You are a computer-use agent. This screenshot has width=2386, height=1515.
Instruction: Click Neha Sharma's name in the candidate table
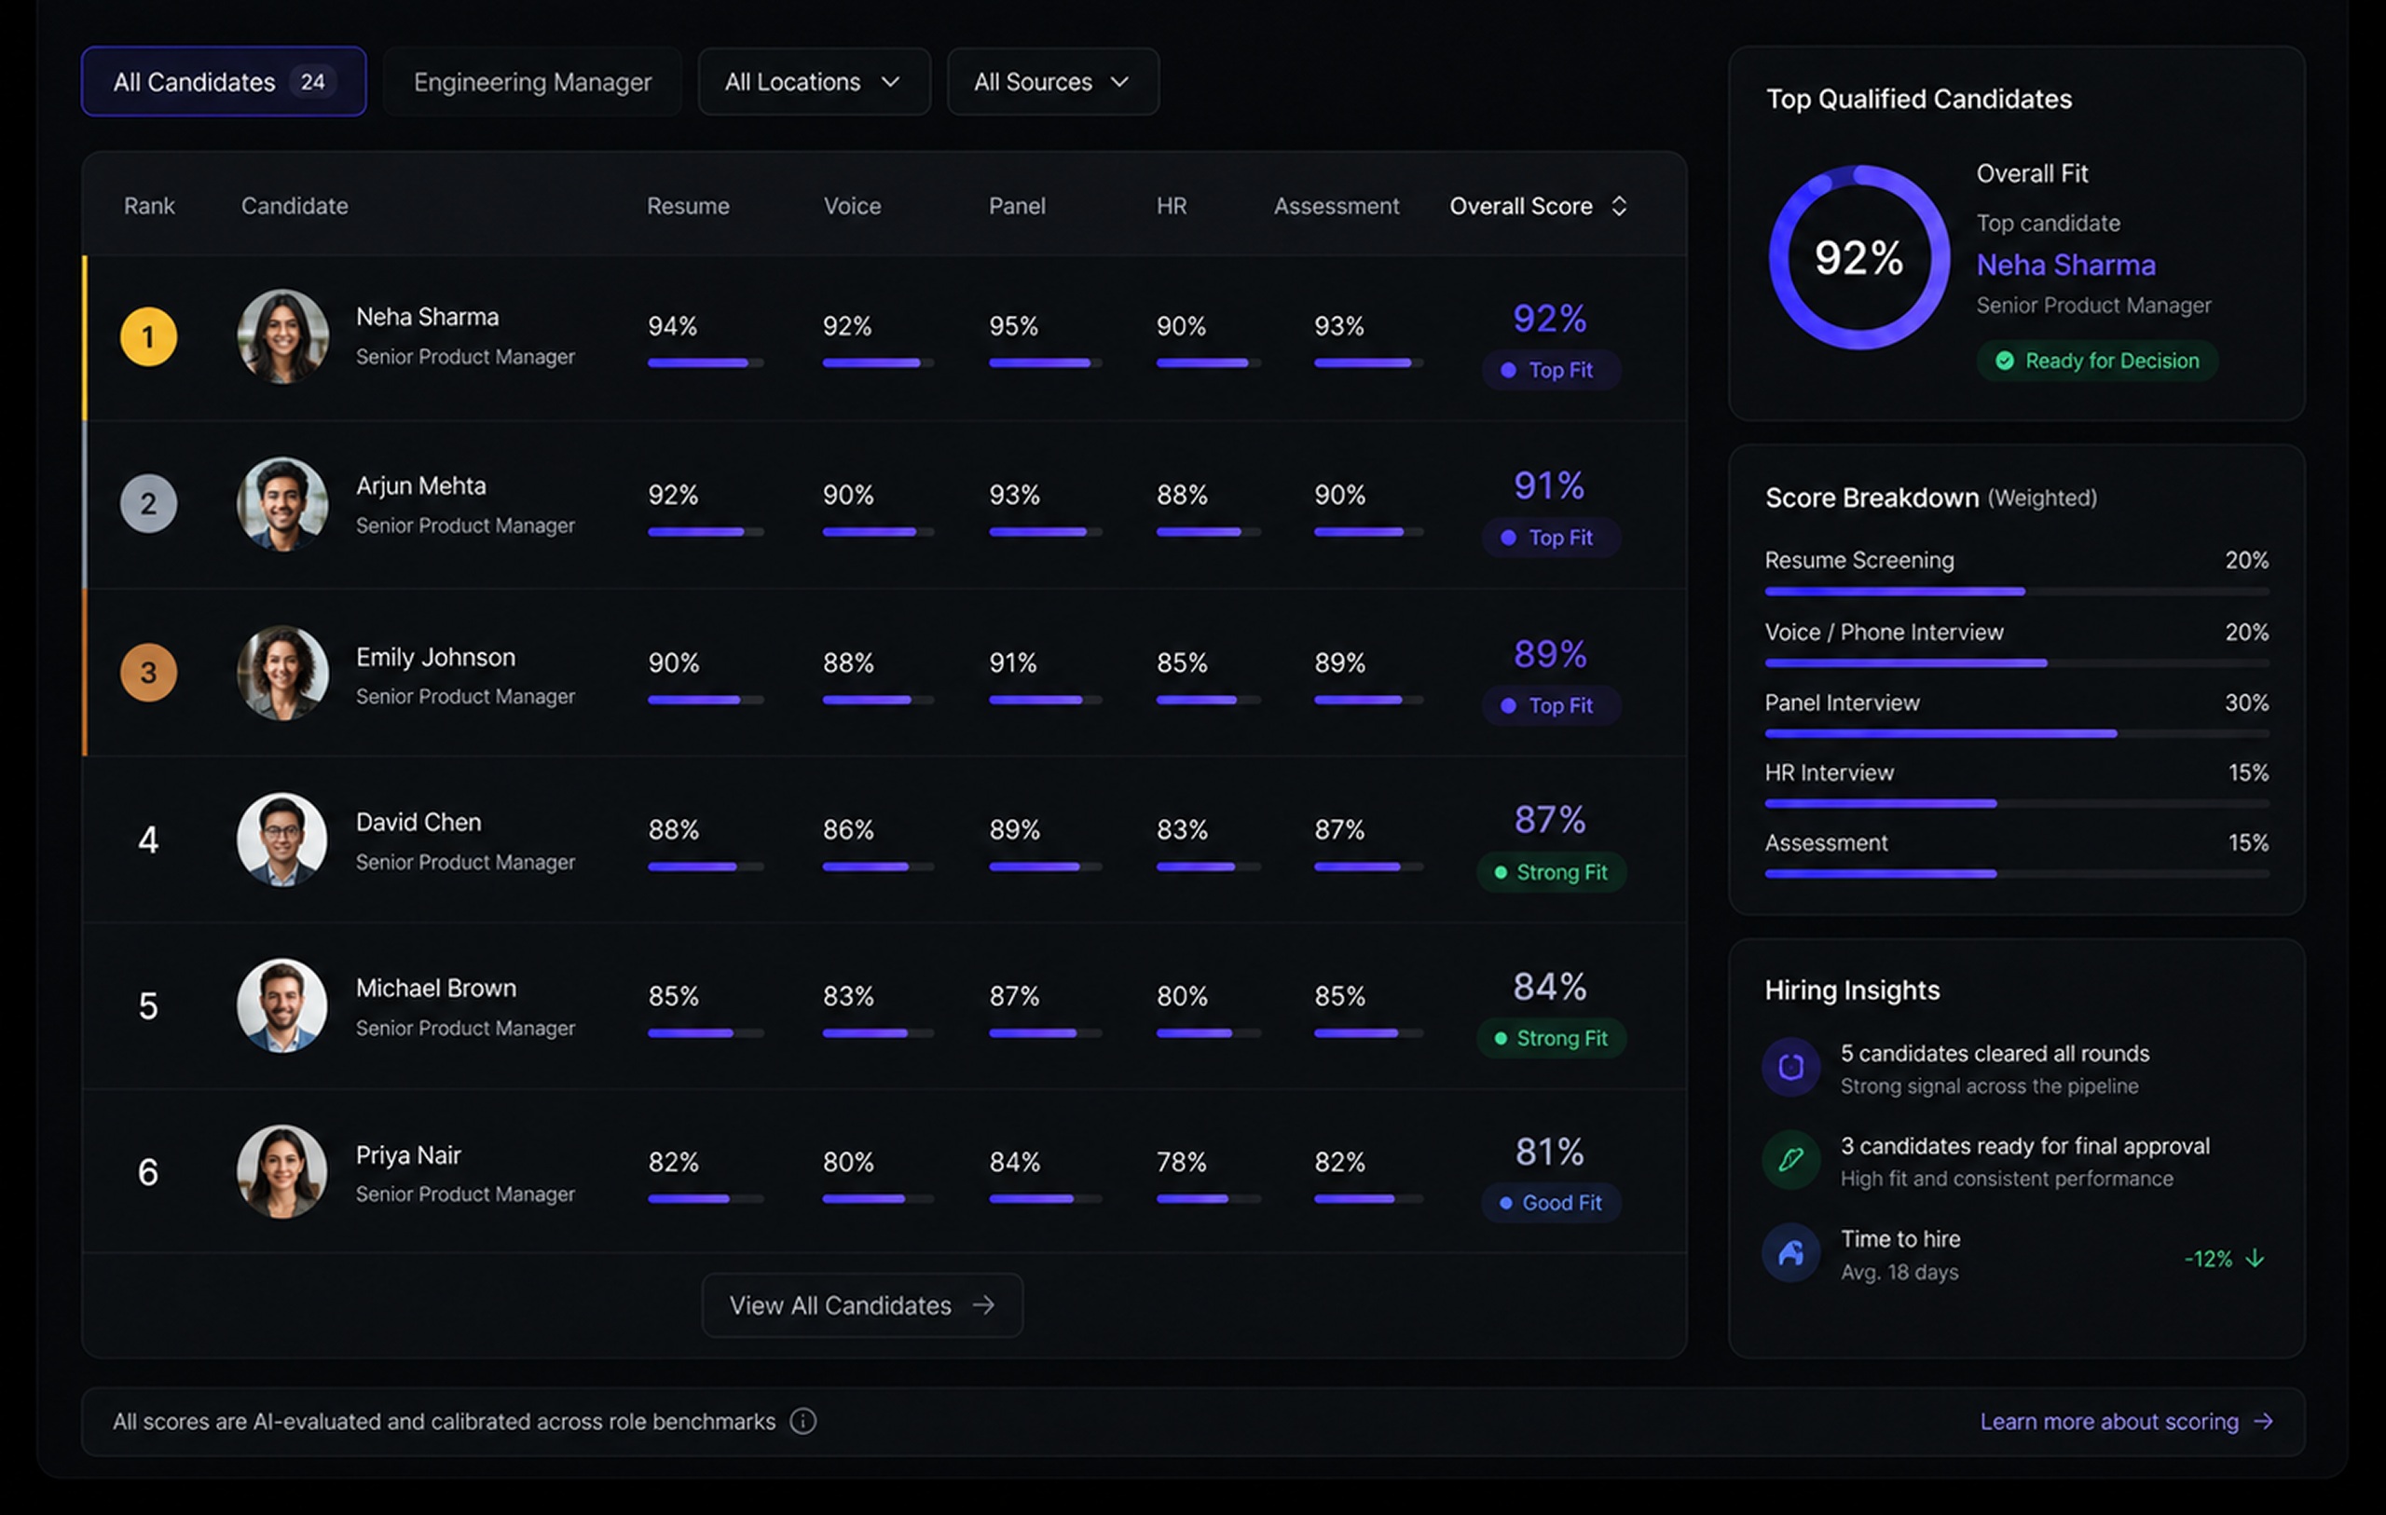click(x=427, y=317)
